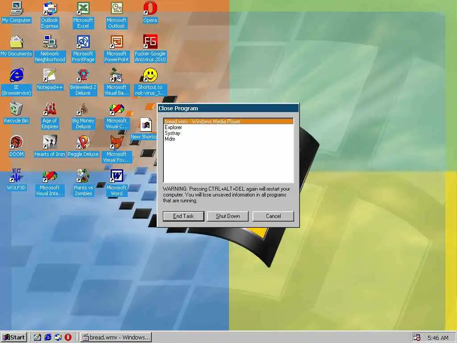Cancel the Close Program dialog
The width and height of the screenshot is (457, 343).
[x=274, y=216]
